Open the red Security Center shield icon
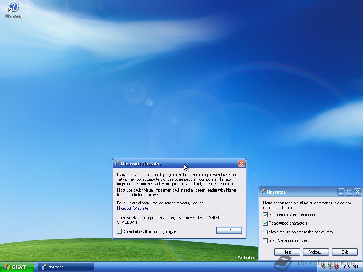This screenshot has height=272, width=363. (336, 267)
